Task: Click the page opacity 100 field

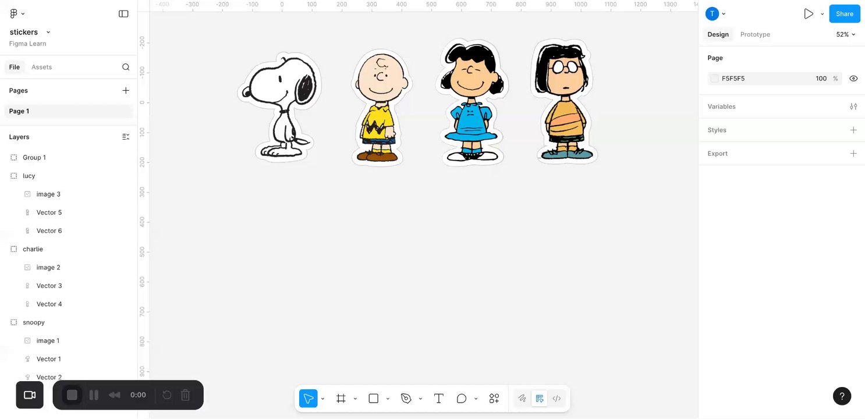Action: 821,79
